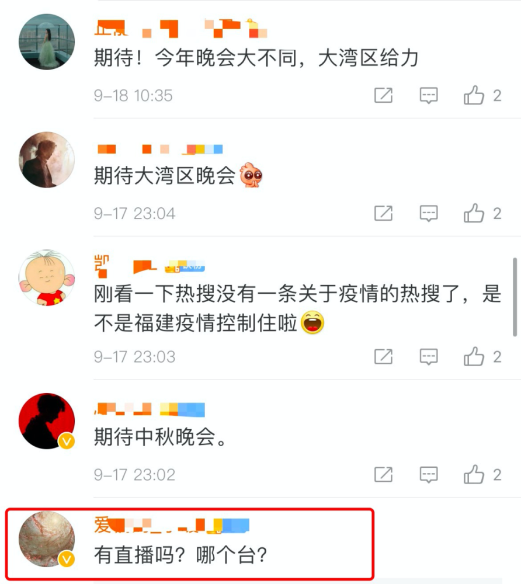Image resolution: width=521 pixels, height=584 pixels.
Task: Reply to the 9-18 10:35 comment
Action: point(429,96)
